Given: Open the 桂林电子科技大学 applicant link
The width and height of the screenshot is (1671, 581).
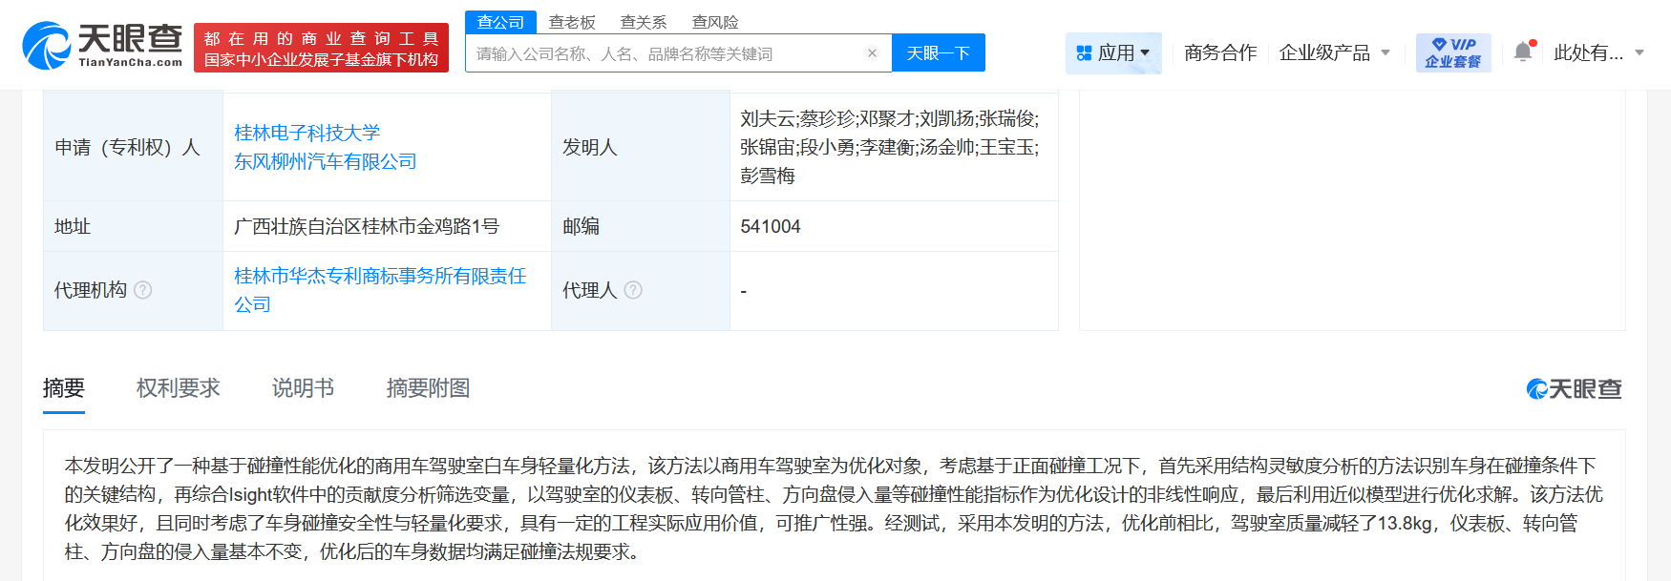Looking at the screenshot, I should coord(307,133).
